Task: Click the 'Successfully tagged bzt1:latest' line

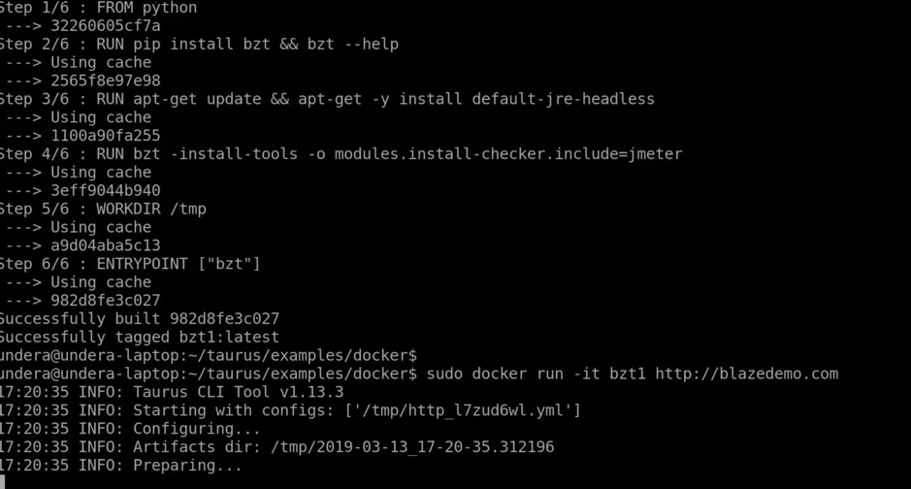Action: 140,337
